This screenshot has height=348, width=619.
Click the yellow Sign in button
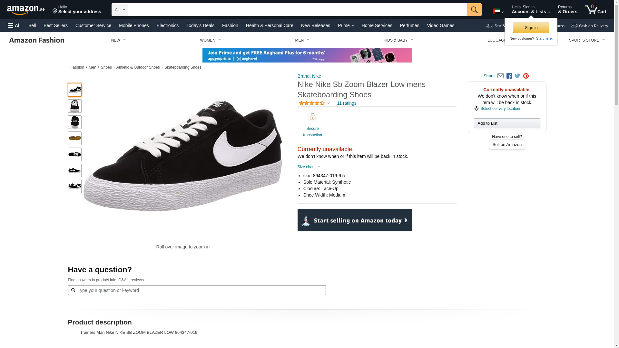tap(531, 28)
